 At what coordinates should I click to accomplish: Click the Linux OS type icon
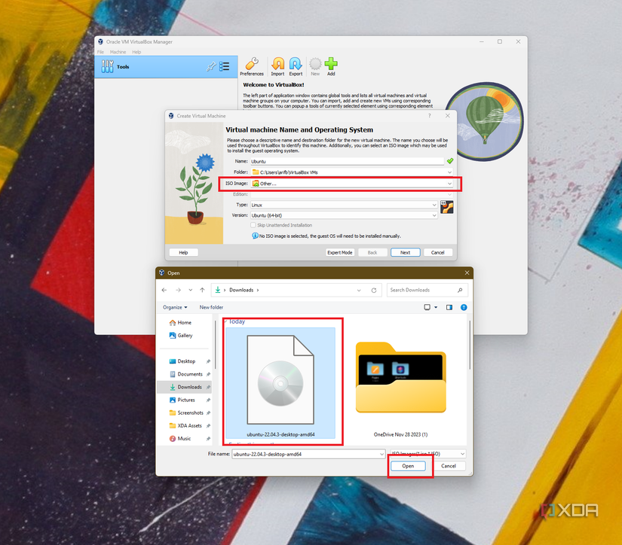(x=446, y=207)
